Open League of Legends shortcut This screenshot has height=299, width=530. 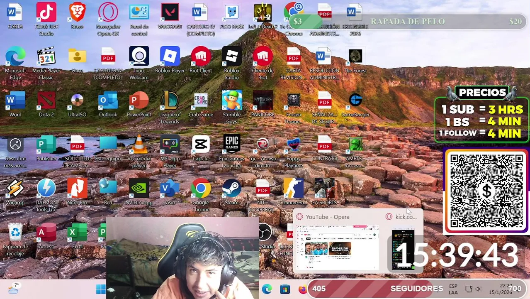point(170,107)
